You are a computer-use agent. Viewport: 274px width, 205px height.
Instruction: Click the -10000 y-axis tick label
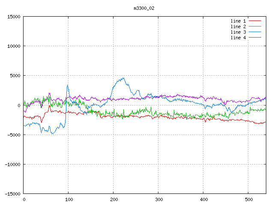click(12, 164)
